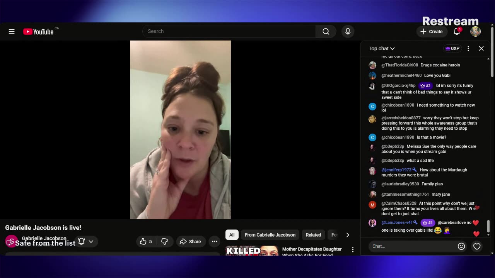Select From Gabrielle Jacobson chip
Screen dimensions: 495x278
coord(270,235)
